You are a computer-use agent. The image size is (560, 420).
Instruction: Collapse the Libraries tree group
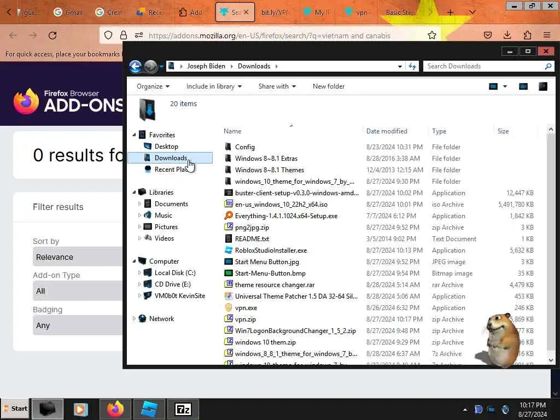click(x=135, y=192)
